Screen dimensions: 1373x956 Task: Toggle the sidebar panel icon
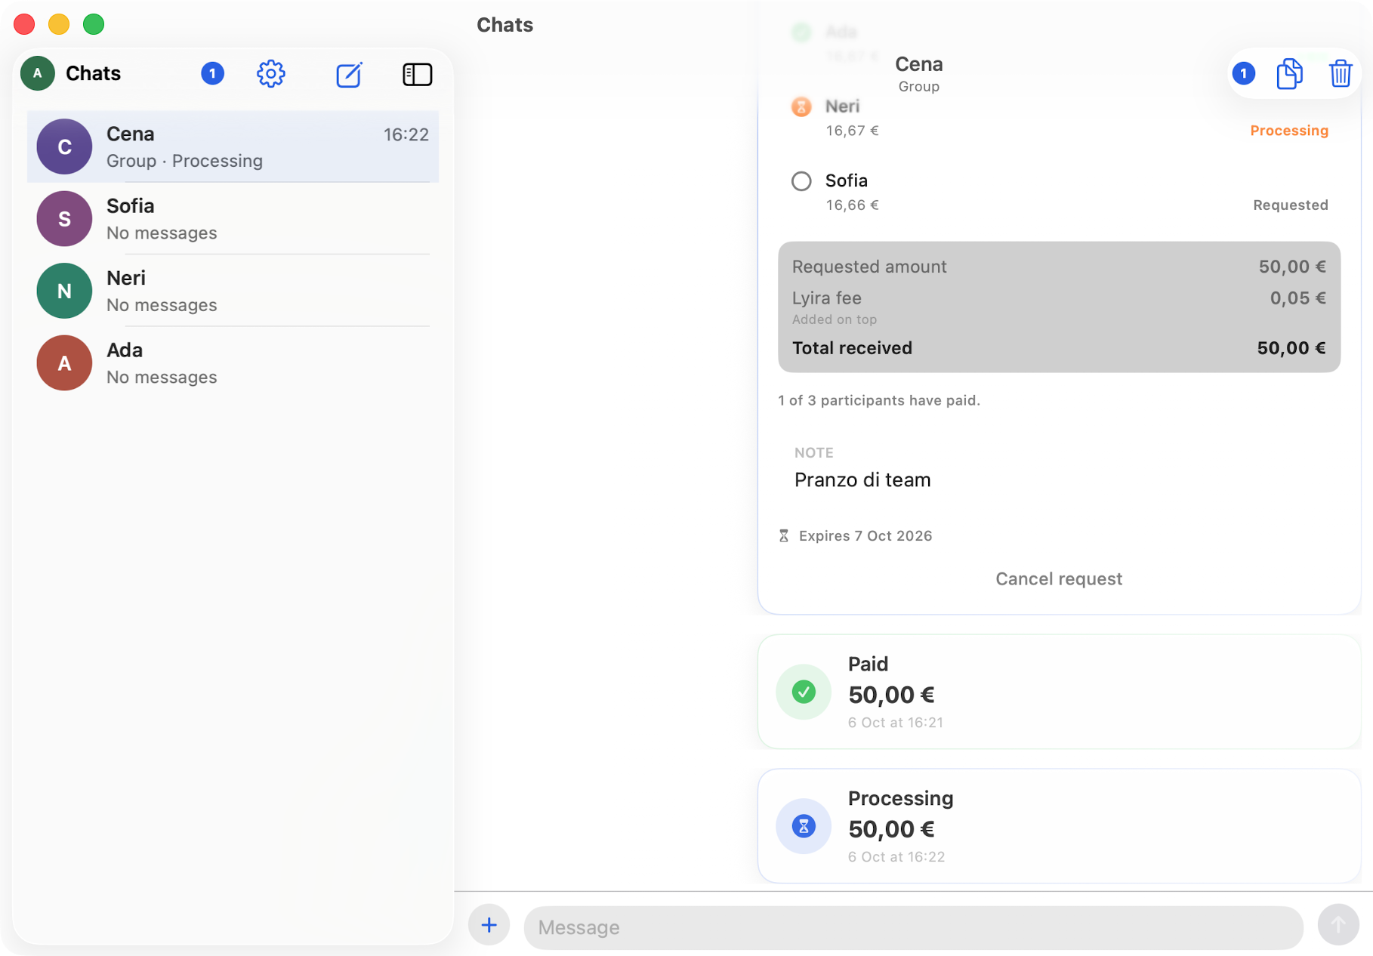417,74
